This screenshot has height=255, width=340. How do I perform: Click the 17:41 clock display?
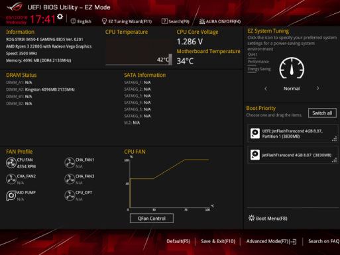point(42,19)
